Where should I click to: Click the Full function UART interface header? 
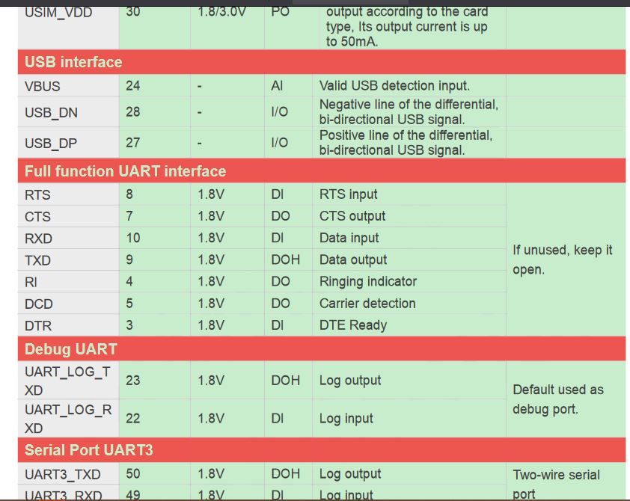tap(125, 171)
